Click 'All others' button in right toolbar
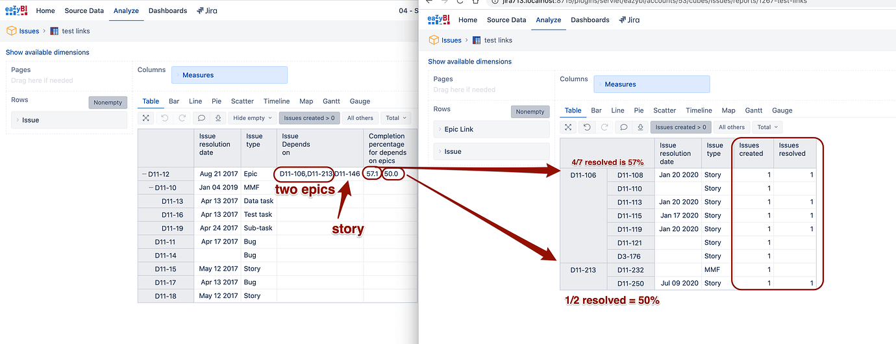 coord(732,127)
